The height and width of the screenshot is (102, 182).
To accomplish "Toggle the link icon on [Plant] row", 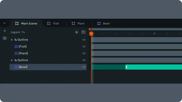I will (84, 54).
